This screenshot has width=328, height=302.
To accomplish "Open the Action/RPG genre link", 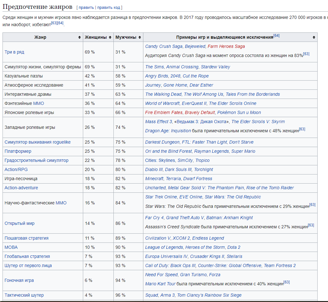I will point(16,170).
